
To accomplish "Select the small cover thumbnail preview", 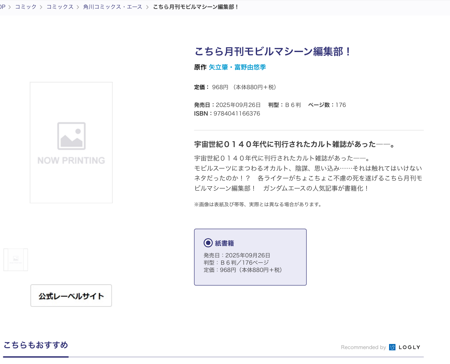I will click(16, 260).
